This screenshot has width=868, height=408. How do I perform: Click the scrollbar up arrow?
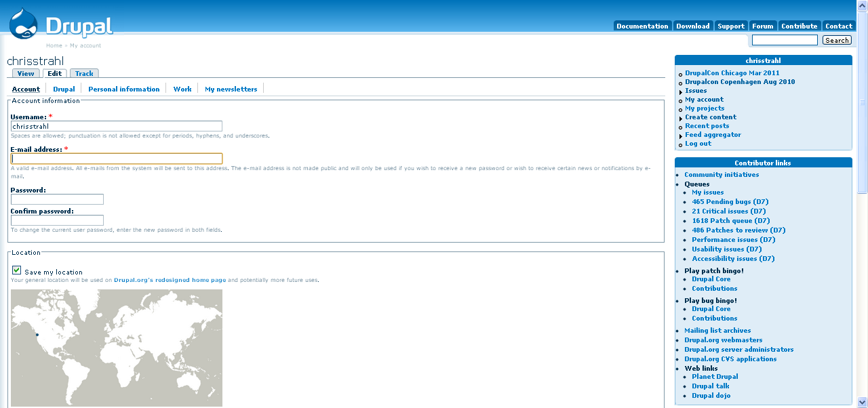[863, 5]
